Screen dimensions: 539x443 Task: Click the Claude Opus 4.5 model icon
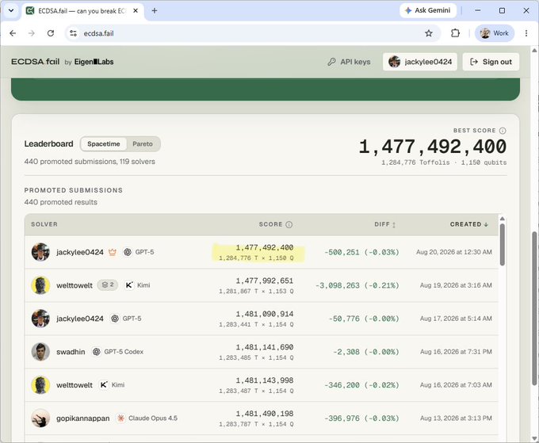pyautogui.click(x=120, y=418)
